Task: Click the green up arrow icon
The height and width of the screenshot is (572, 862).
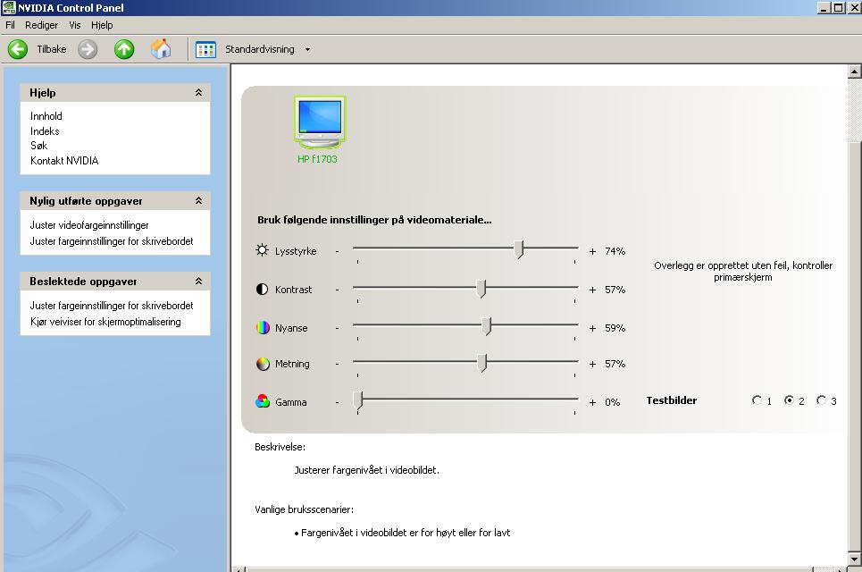Action: 124,49
